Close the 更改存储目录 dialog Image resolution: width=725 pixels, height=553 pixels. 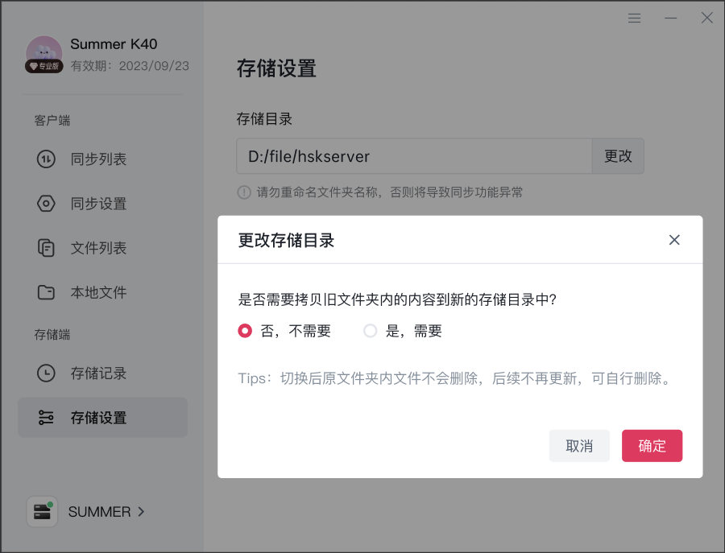pyautogui.click(x=674, y=240)
